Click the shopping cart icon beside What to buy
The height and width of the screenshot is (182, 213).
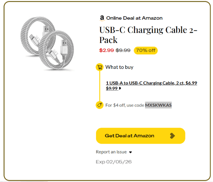tap(100, 67)
